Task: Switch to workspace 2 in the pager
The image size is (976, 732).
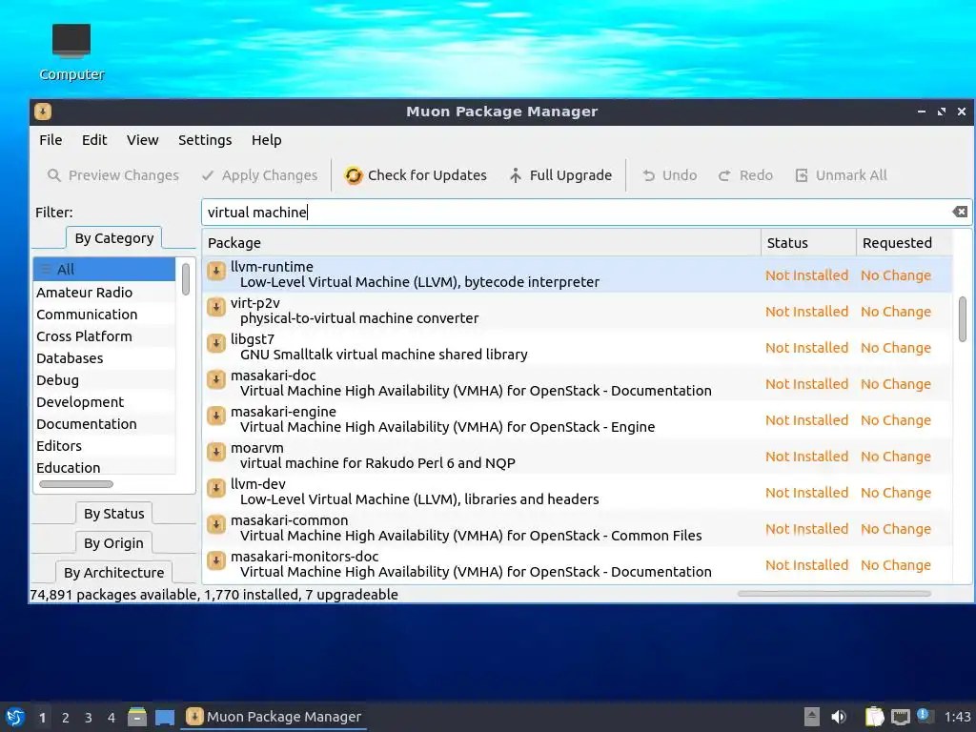Action: 66,718
